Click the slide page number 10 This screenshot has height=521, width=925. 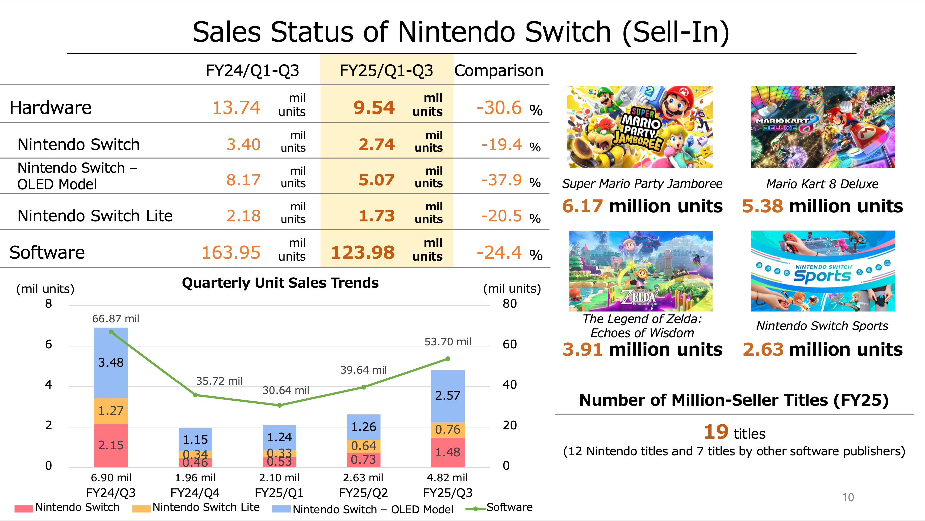[848, 497]
